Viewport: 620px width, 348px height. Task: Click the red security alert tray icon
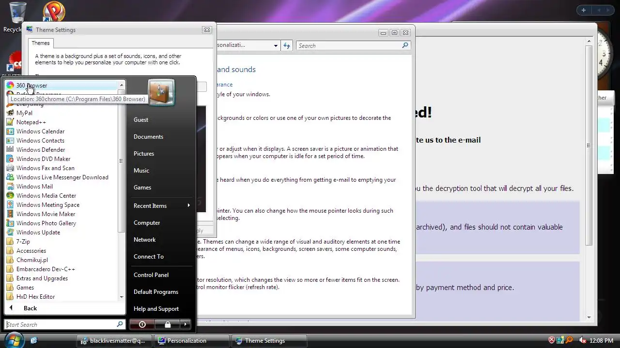pyautogui.click(x=551, y=340)
